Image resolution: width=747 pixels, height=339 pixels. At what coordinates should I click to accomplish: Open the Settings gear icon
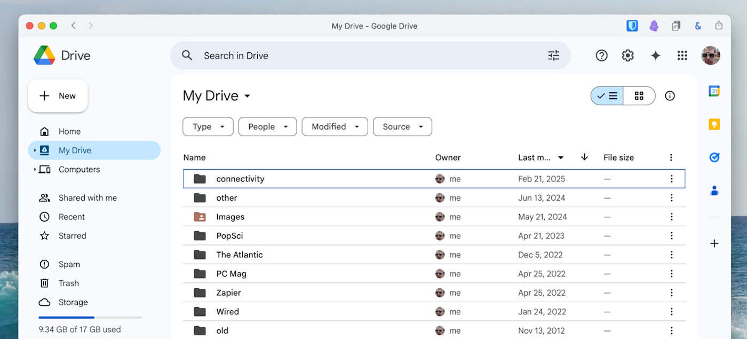pos(628,56)
